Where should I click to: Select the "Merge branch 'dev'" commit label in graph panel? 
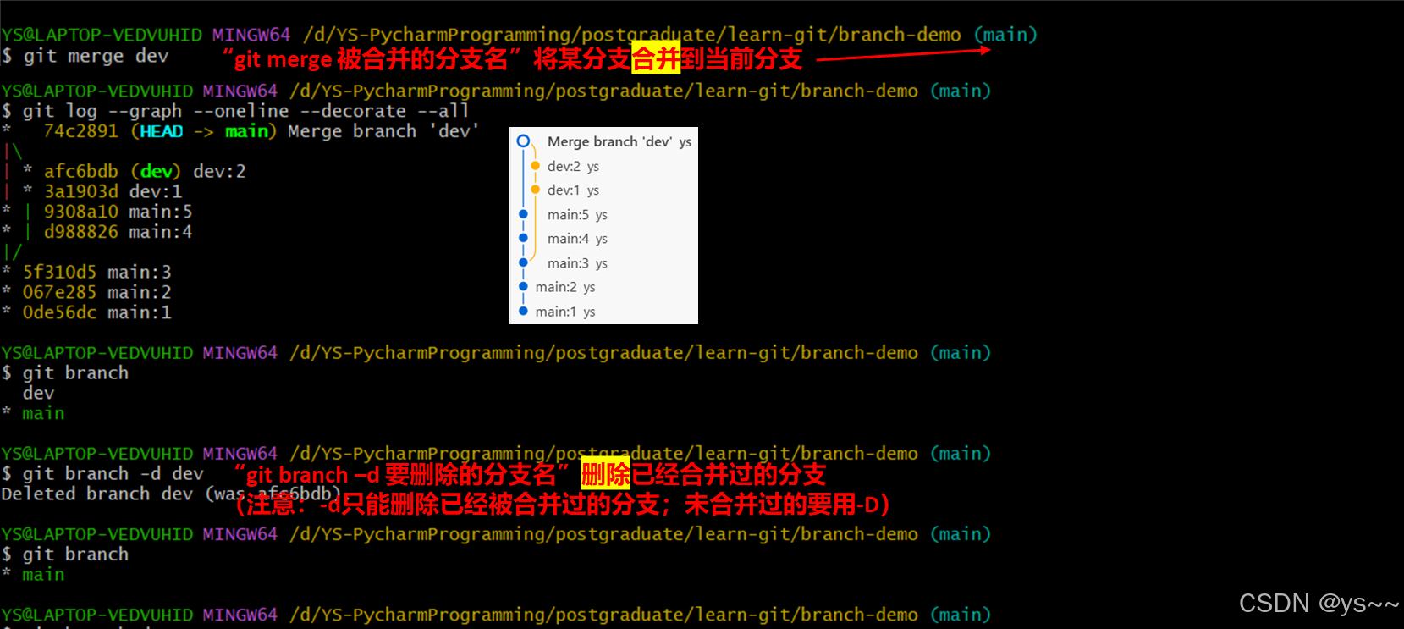tap(609, 141)
